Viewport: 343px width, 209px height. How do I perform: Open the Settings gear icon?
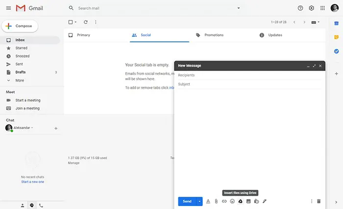tap(311, 8)
